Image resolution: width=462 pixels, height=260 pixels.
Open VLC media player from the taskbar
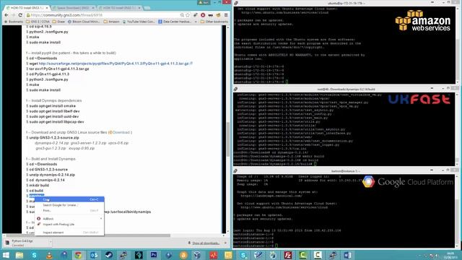pos(49,255)
